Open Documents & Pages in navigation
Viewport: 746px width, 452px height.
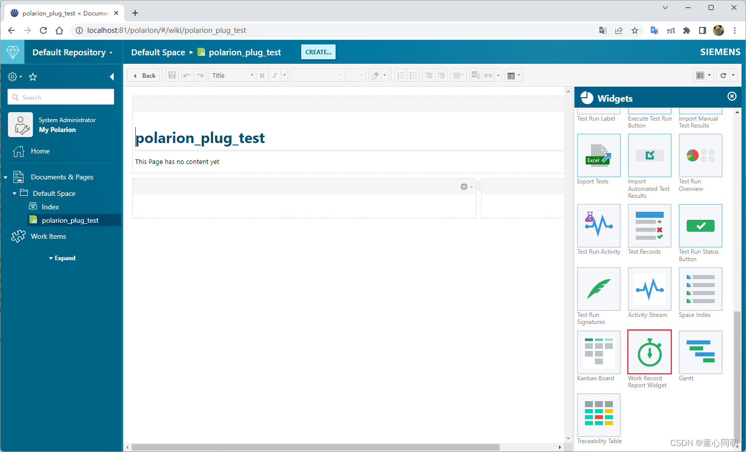coord(62,177)
